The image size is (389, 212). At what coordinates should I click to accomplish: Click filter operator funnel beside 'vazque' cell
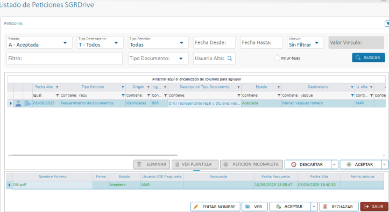(352, 96)
